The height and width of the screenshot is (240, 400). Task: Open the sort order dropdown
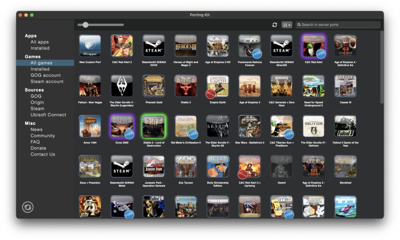(x=287, y=25)
